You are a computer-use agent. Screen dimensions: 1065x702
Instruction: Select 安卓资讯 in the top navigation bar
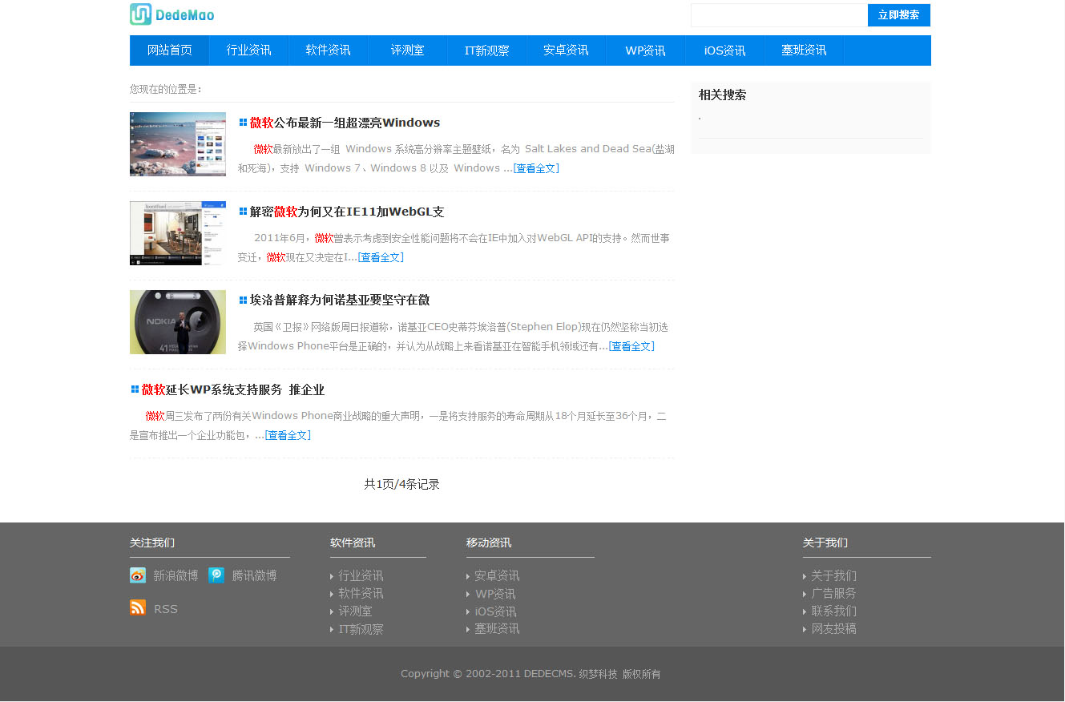pos(566,50)
